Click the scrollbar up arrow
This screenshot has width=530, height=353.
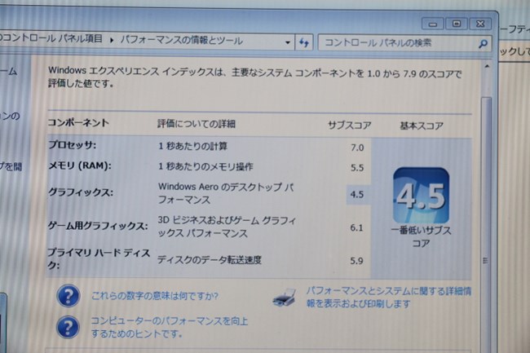click(x=487, y=67)
